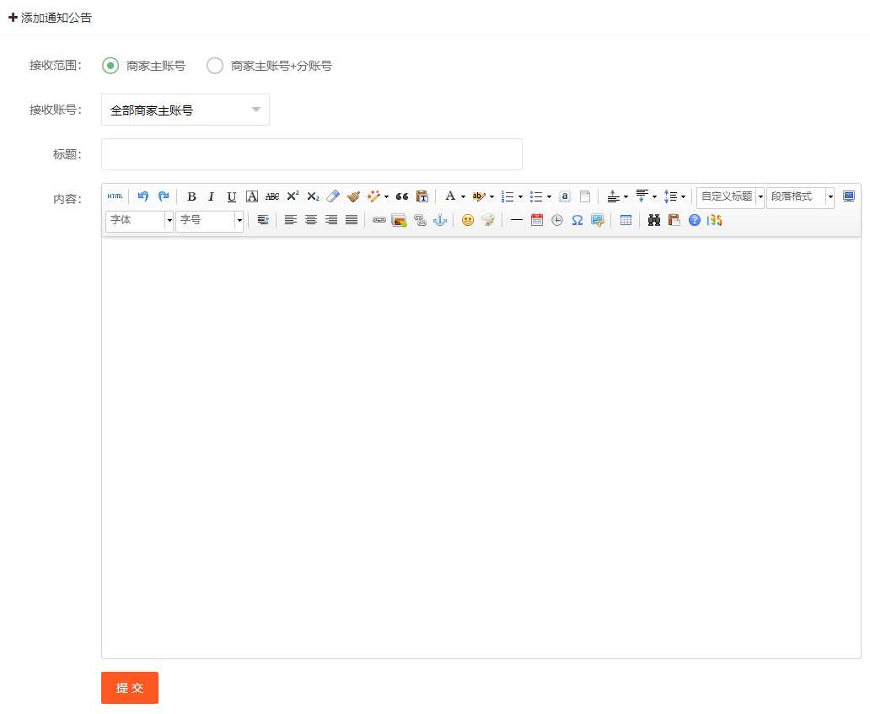Viewport: 870px width, 714px height.
Task: Insert special character with omega icon
Action: 577,220
